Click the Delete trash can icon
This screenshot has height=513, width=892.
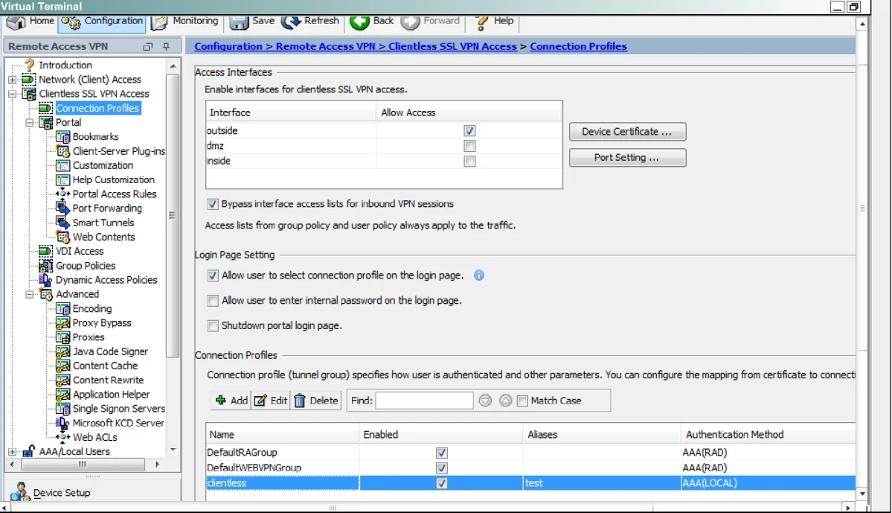[x=299, y=401]
